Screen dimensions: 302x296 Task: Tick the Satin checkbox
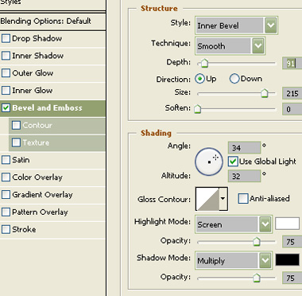(6, 160)
